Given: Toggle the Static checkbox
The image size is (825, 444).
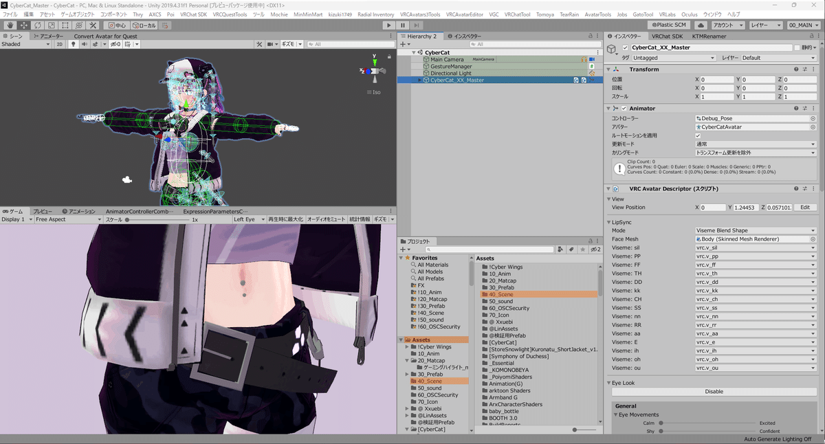Looking at the screenshot, I should coord(796,47).
